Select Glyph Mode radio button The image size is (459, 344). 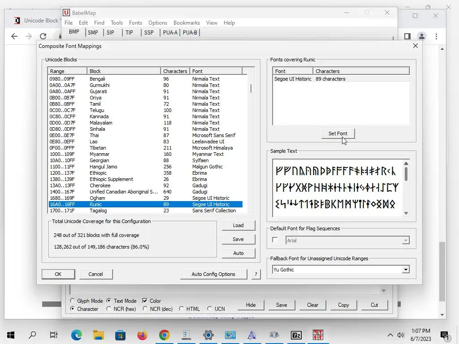[72, 301]
